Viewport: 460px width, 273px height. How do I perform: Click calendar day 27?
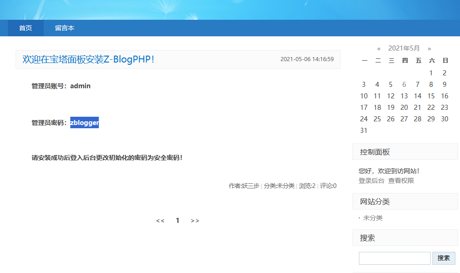(x=404, y=119)
